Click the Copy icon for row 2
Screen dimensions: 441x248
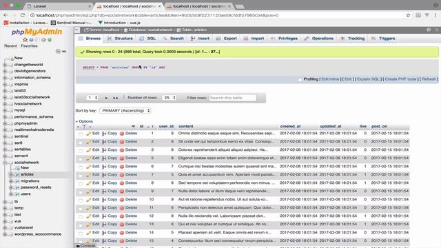pyautogui.click(x=104, y=142)
